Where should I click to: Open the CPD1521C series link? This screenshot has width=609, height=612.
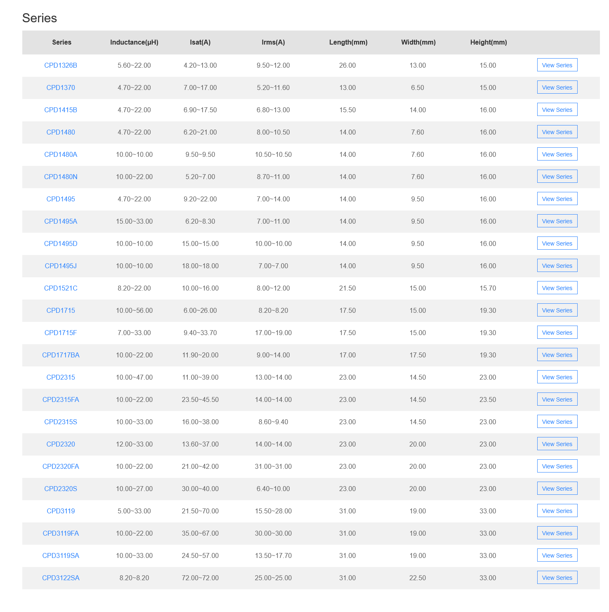tap(61, 288)
